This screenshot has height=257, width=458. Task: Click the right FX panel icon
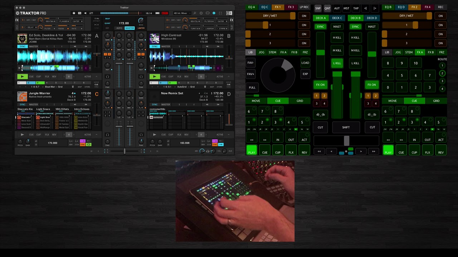click(x=232, y=20)
